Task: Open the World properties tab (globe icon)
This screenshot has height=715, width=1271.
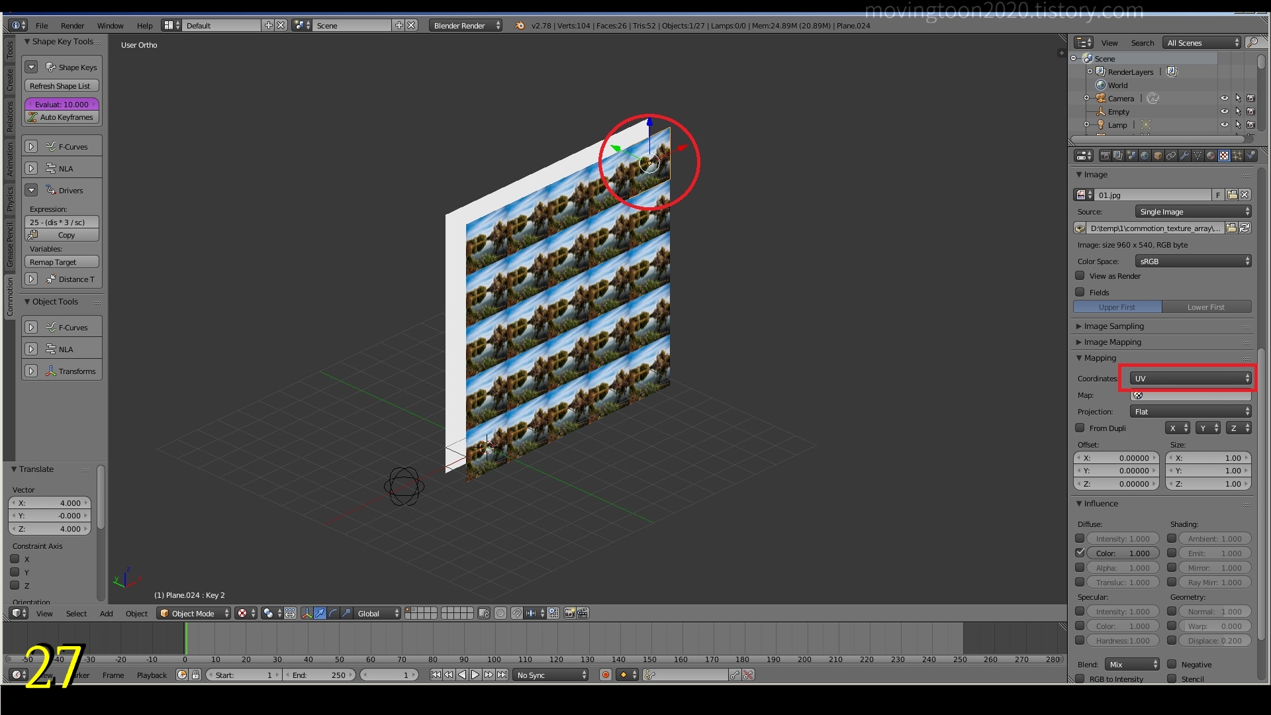Action: pos(1145,156)
